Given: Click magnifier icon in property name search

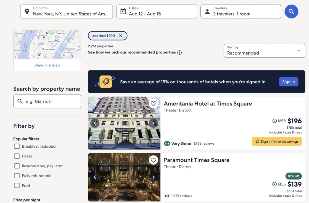Looking at the screenshot, I should [x=20, y=101].
